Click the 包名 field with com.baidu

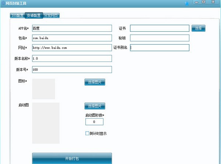coord(72,38)
